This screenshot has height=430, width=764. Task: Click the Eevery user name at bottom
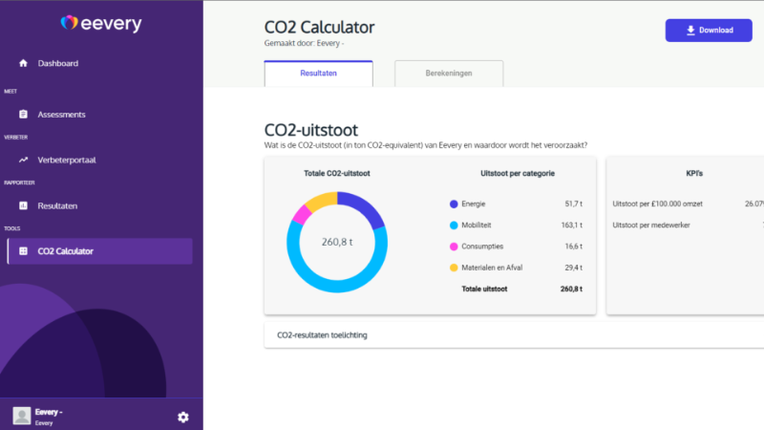49,412
